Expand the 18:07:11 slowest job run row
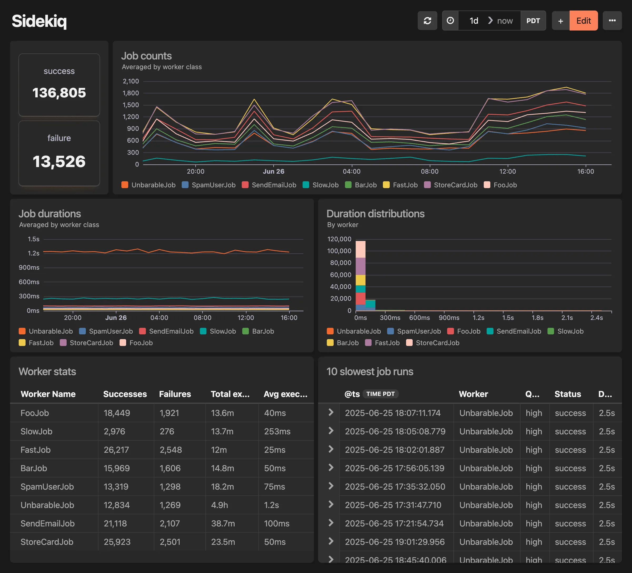The width and height of the screenshot is (632, 573). click(331, 413)
